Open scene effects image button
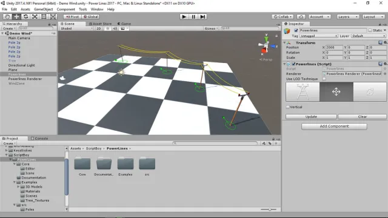 (x=122, y=28)
